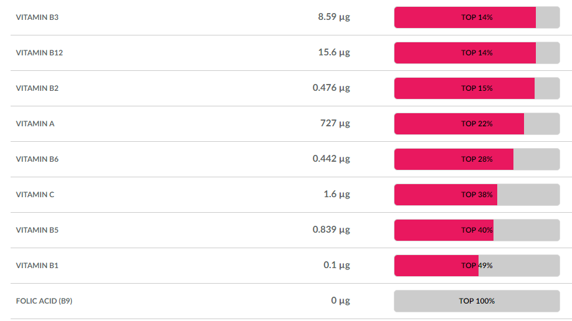The image size is (572, 321).
Task: Click the 727 µg value
Action: pos(335,124)
